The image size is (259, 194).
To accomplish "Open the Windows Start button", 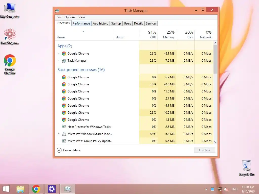I will tap(6, 189).
